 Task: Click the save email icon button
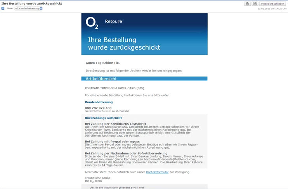pos(255,3)
